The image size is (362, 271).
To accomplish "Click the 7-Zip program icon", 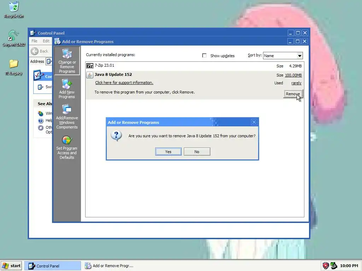I will pyautogui.click(x=89, y=66).
